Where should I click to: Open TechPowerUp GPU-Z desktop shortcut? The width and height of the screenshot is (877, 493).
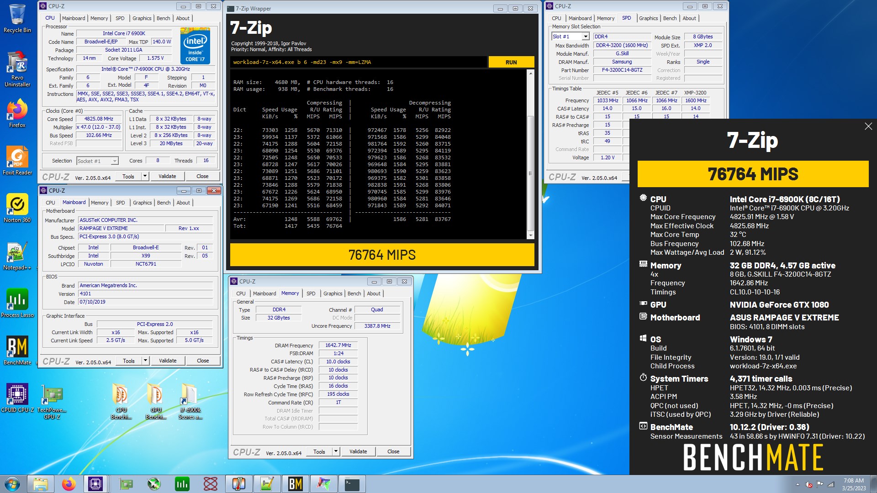(x=52, y=402)
